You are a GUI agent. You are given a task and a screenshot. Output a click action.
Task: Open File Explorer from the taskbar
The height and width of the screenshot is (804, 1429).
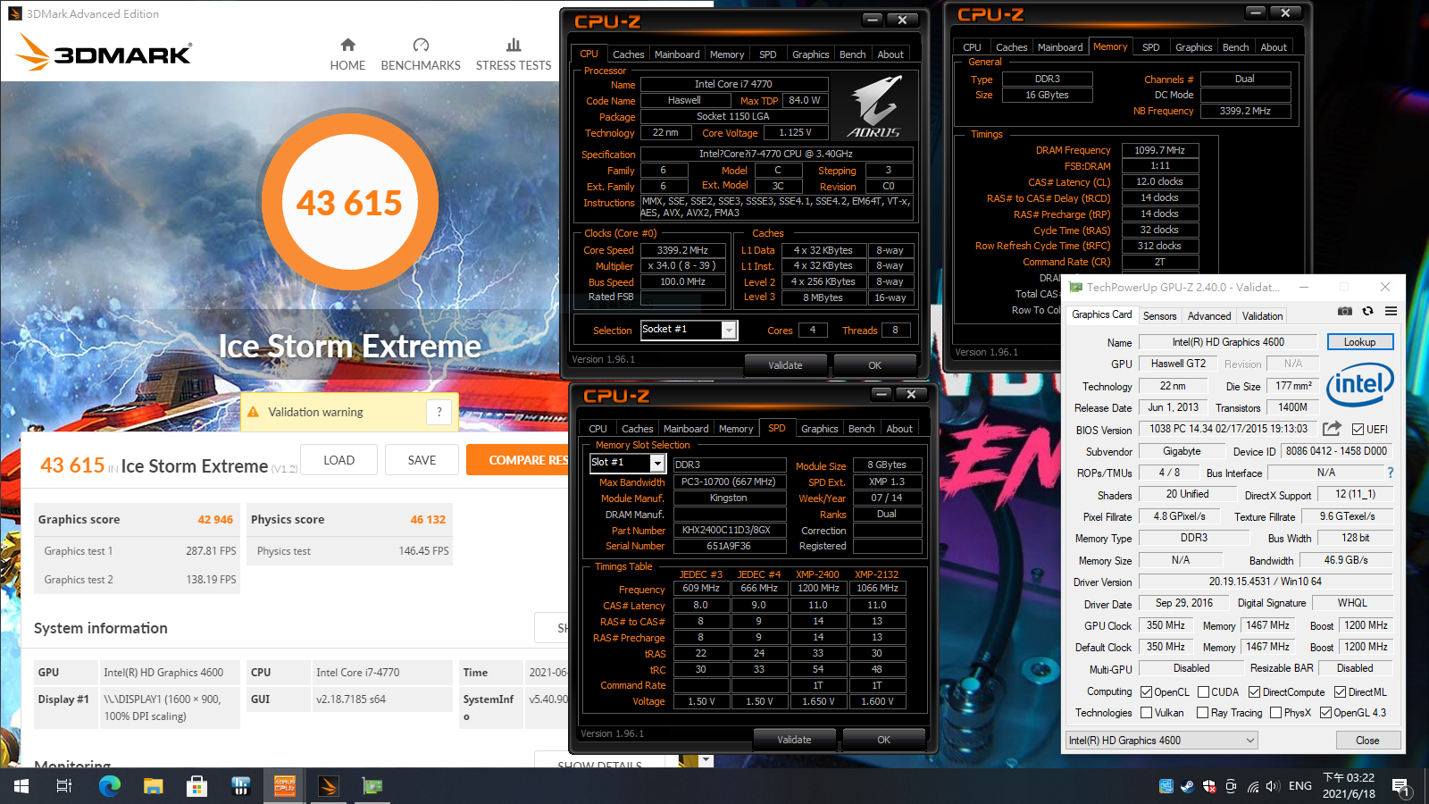click(x=154, y=786)
